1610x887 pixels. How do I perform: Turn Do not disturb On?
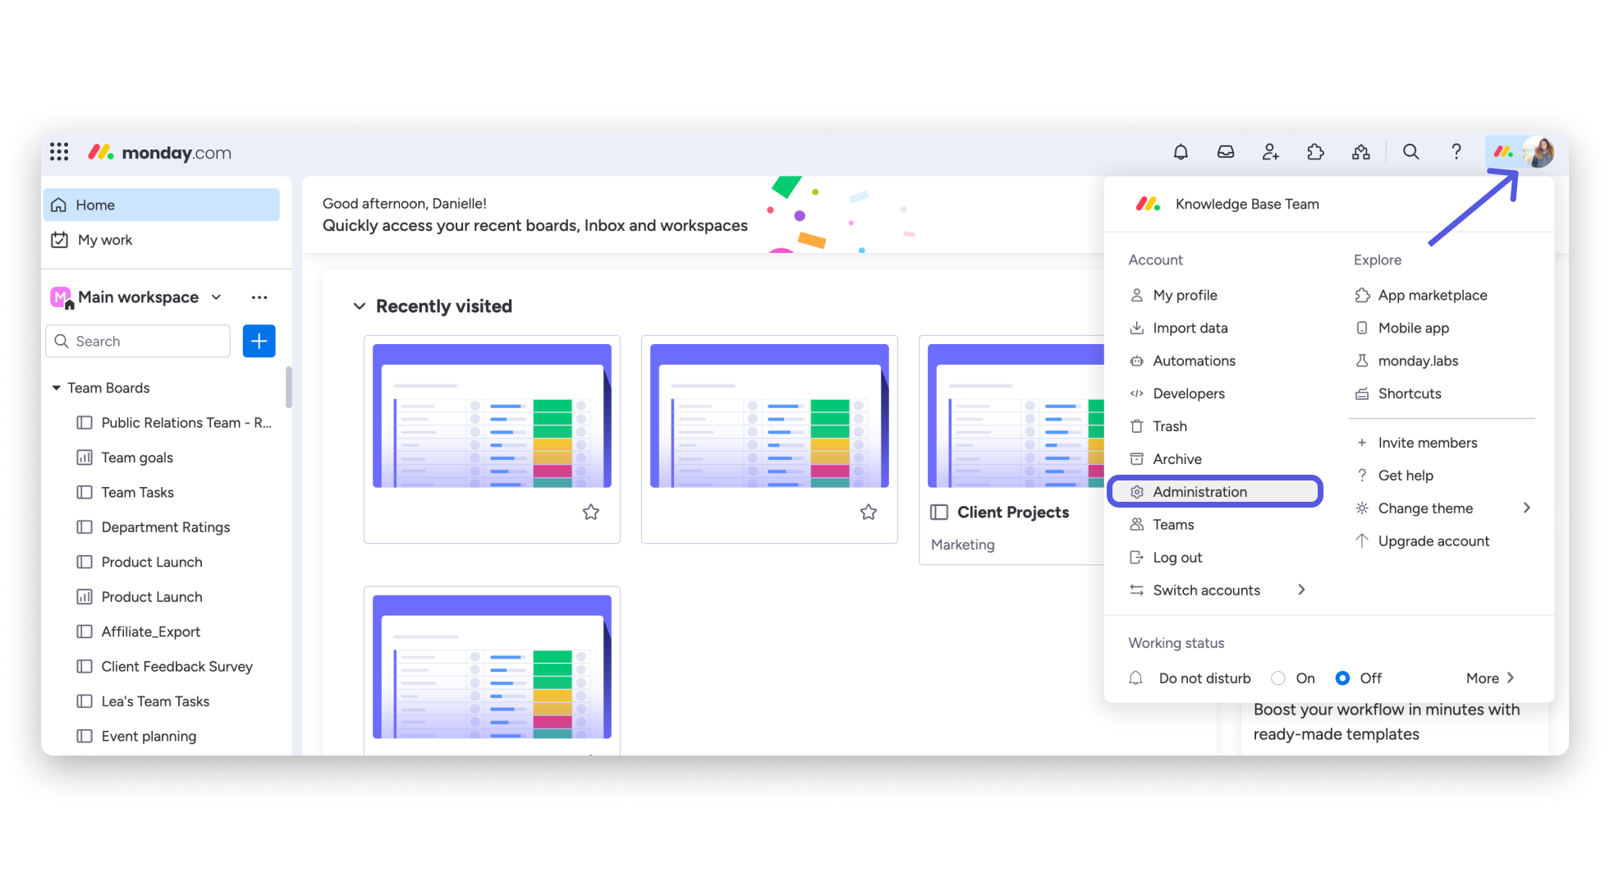pyautogui.click(x=1277, y=678)
